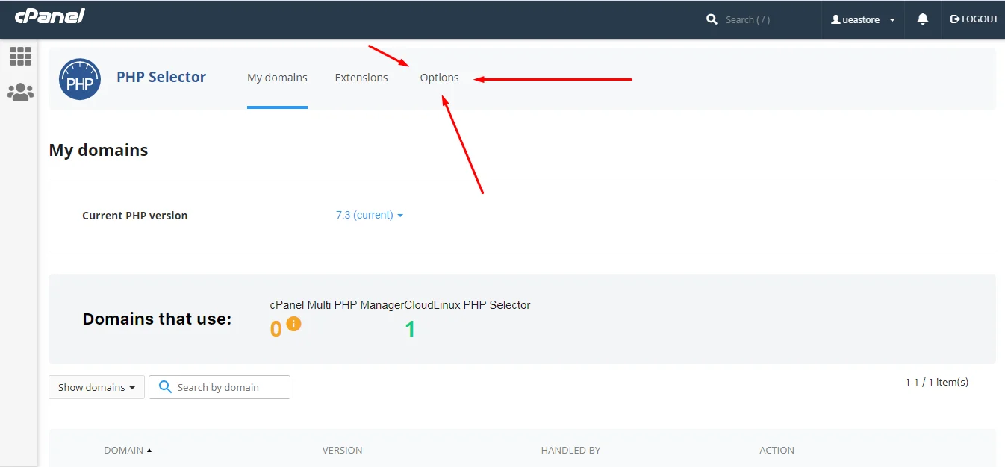1005x467 pixels.
Task: Click the user silhouette icon by ueastore
Action: (836, 20)
